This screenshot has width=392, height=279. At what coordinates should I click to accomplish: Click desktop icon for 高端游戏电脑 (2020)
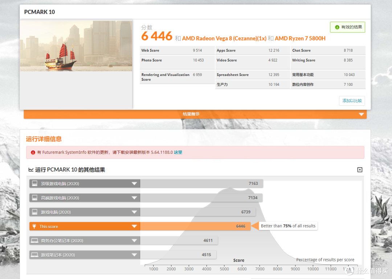click(35, 198)
